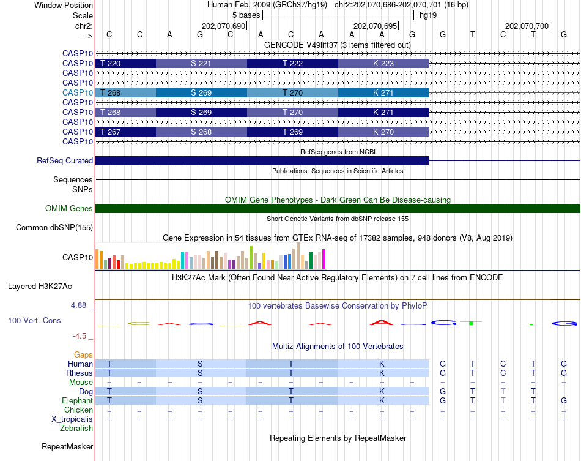Click K 271 in the light-blue highlighted transcript
This screenshot has height=461, width=581.
coord(383,92)
